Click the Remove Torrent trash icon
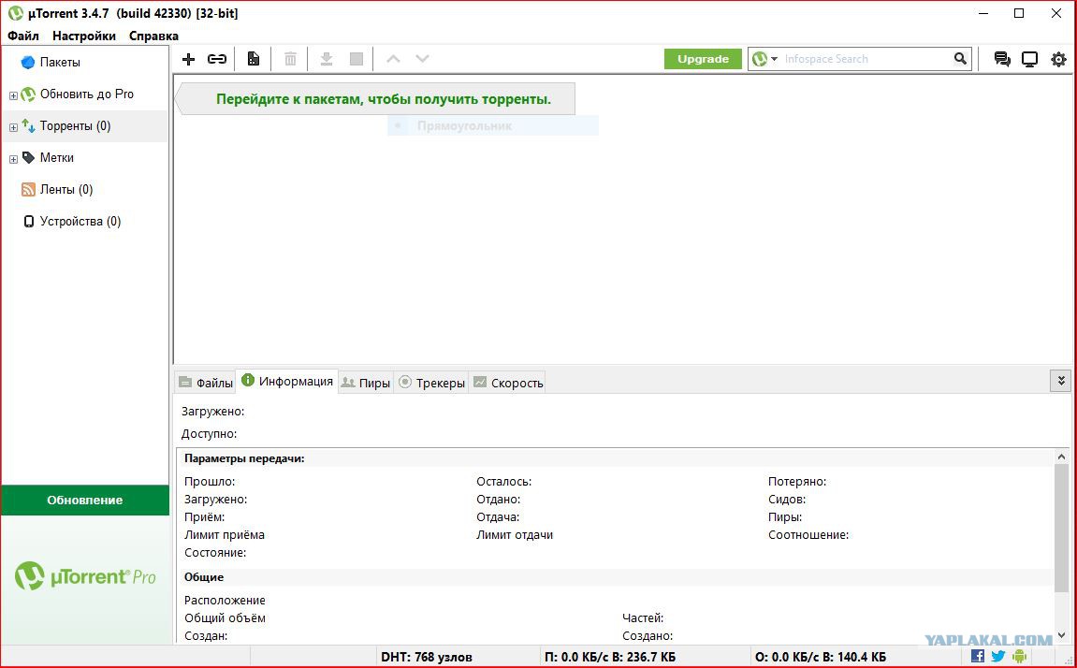1077x668 pixels. tap(291, 59)
